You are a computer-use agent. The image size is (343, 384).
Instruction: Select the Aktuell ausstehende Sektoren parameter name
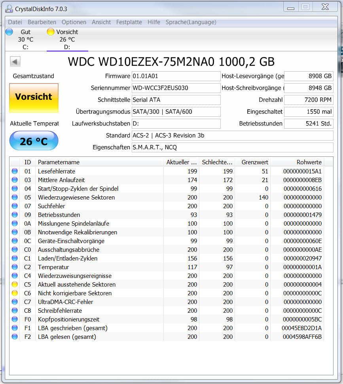coord(77,284)
